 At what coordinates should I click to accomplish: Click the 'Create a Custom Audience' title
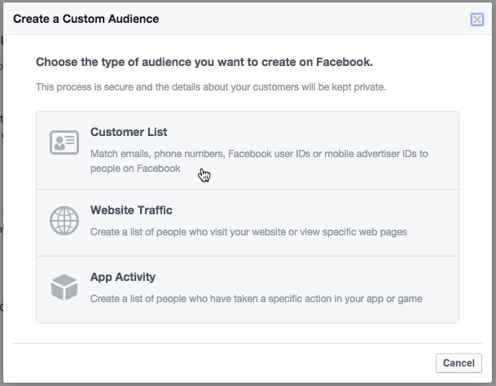pyautogui.click(x=86, y=19)
